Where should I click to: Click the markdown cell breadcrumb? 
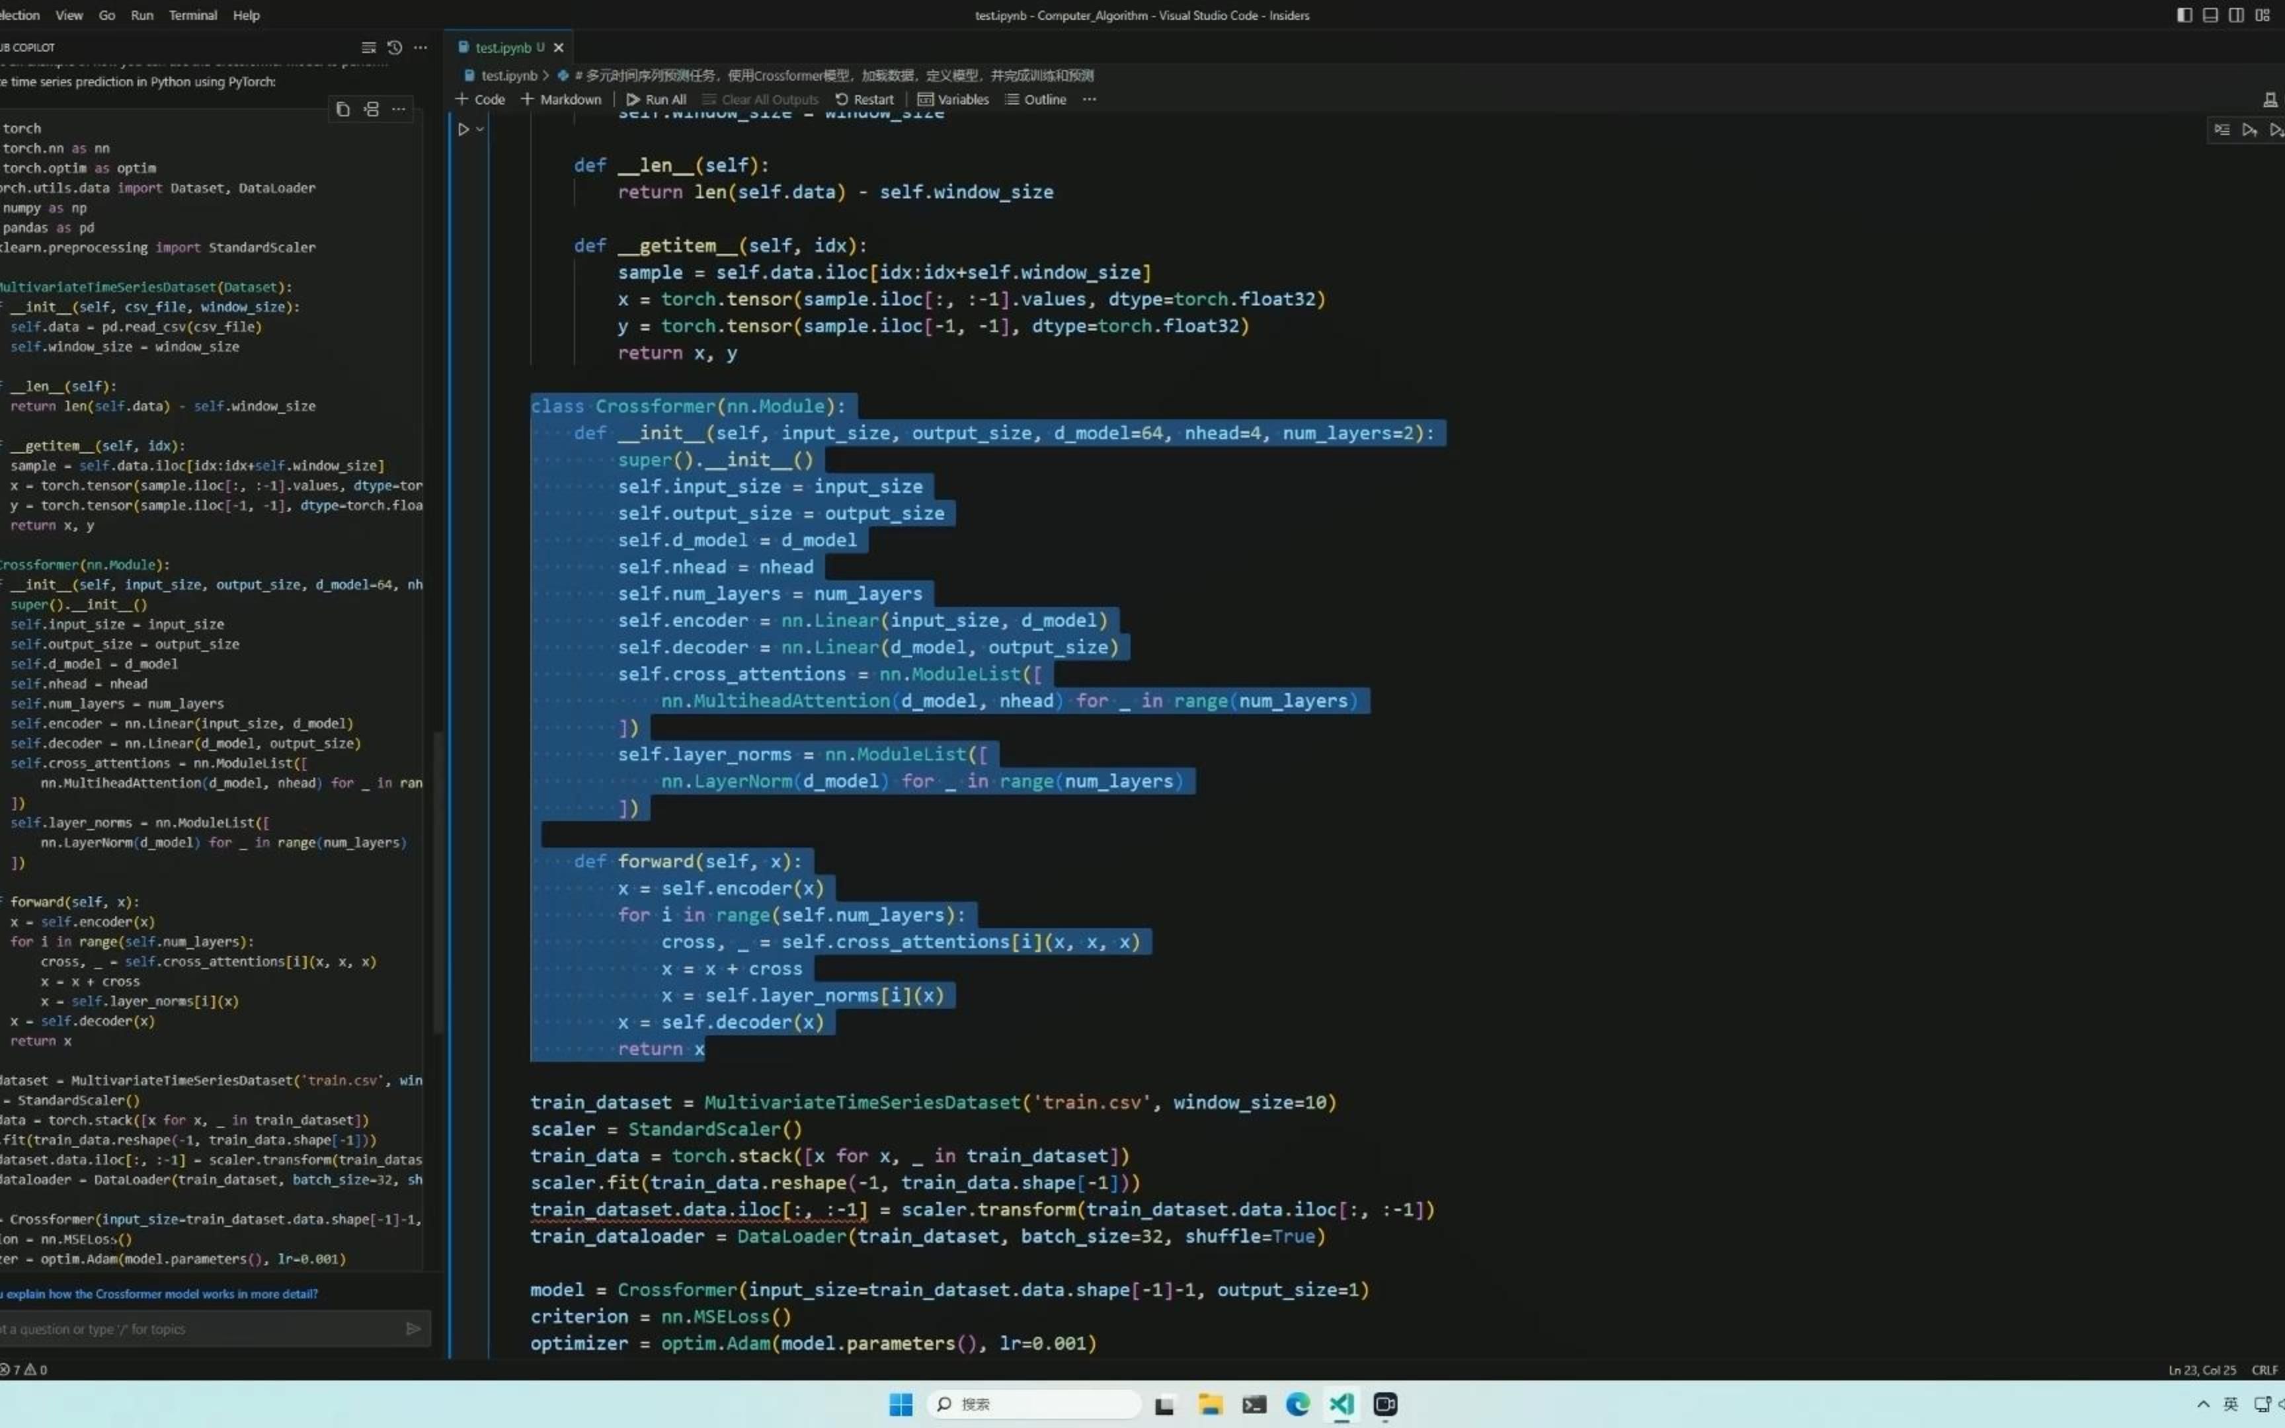(x=826, y=75)
